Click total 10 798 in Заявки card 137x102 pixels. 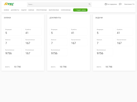pyautogui.click(x=17, y=67)
